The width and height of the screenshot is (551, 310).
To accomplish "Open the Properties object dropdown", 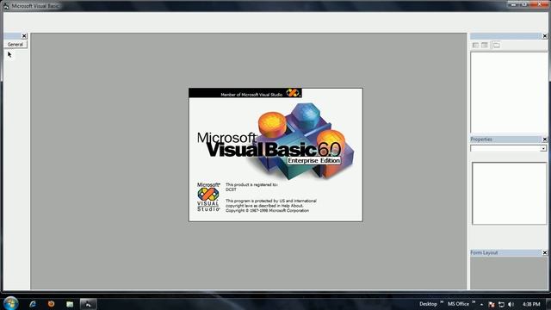I will [x=543, y=149].
